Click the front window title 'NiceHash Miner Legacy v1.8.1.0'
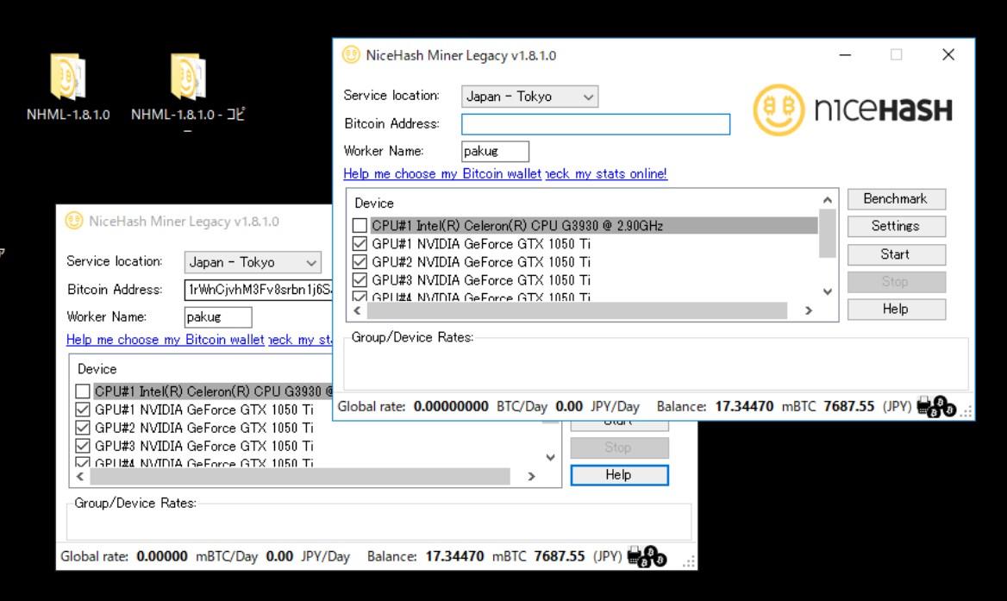This screenshot has width=1007, height=601. 461,55
